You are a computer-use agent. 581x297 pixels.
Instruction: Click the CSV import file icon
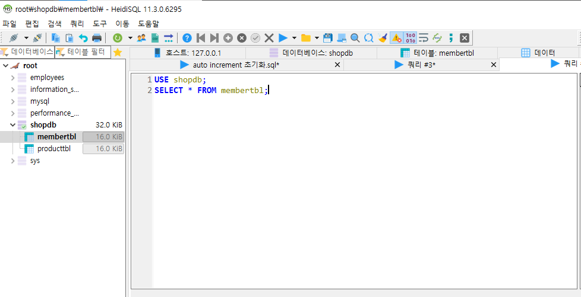pos(155,38)
